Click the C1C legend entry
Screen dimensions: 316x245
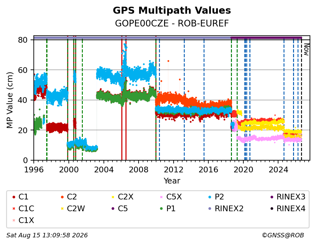tap(23, 209)
